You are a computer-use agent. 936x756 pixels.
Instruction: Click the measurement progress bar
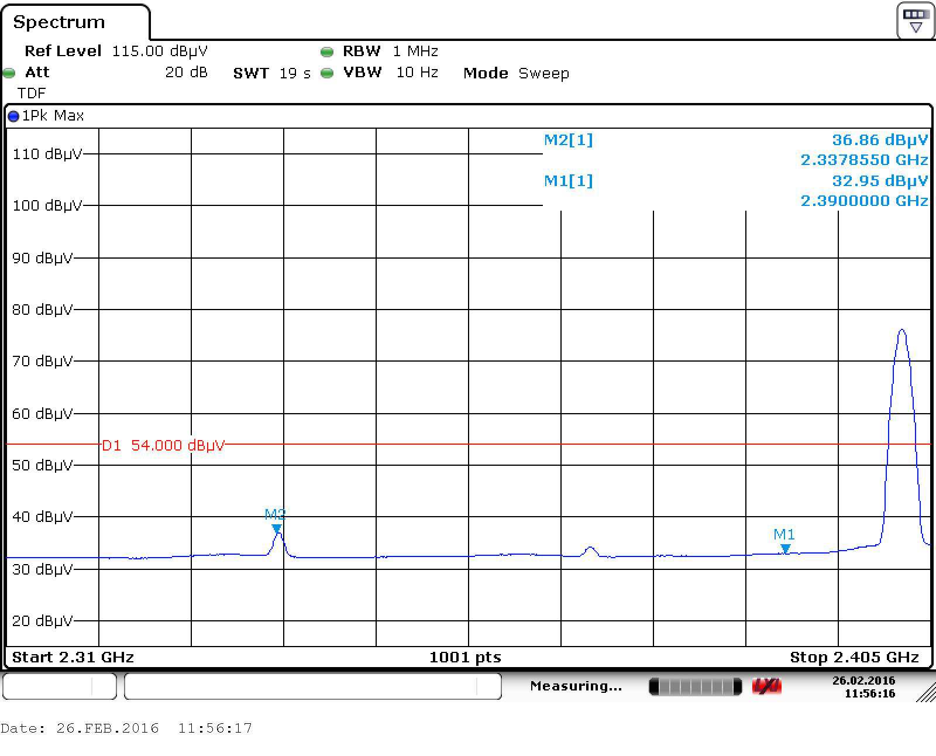pyautogui.click(x=696, y=686)
